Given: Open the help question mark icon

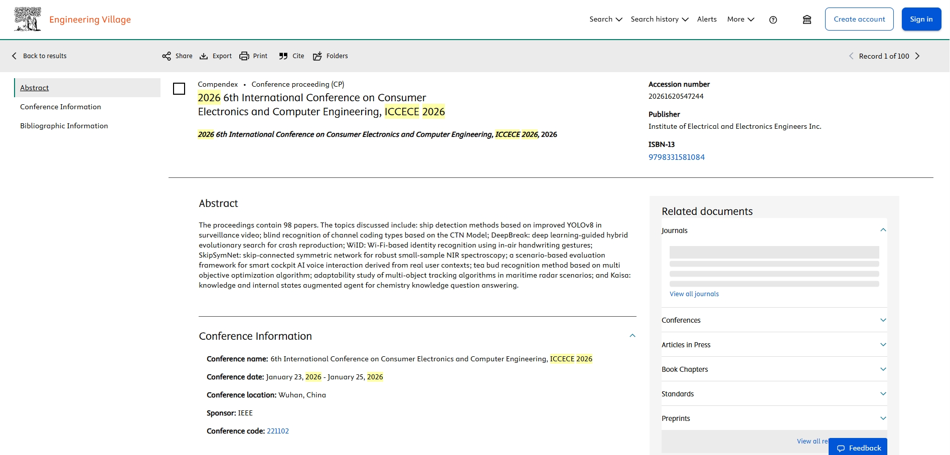Looking at the screenshot, I should 773,20.
